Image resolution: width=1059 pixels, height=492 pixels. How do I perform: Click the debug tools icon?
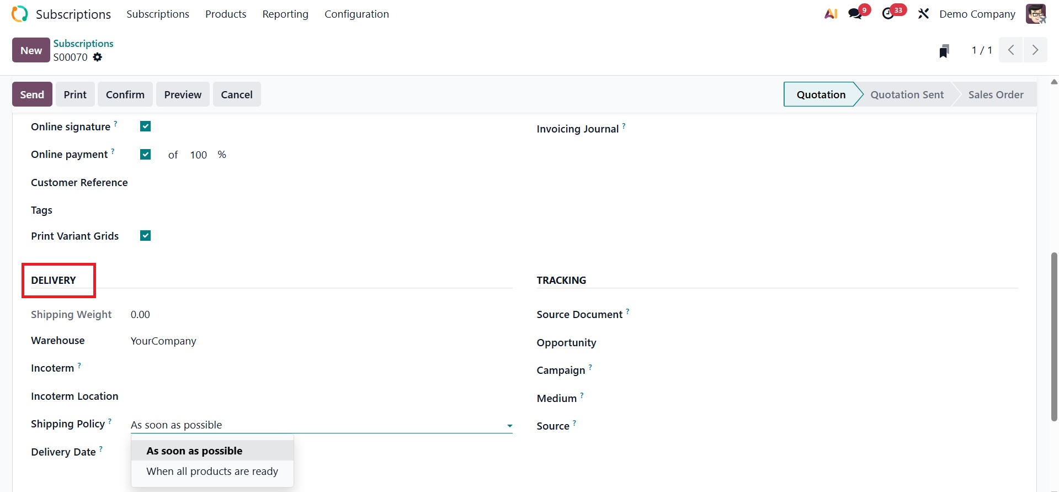pyautogui.click(x=923, y=14)
